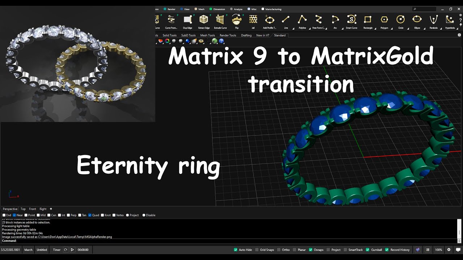The image size is (463, 260).
Task: Select the Add Profile tool
Action: 269,19
